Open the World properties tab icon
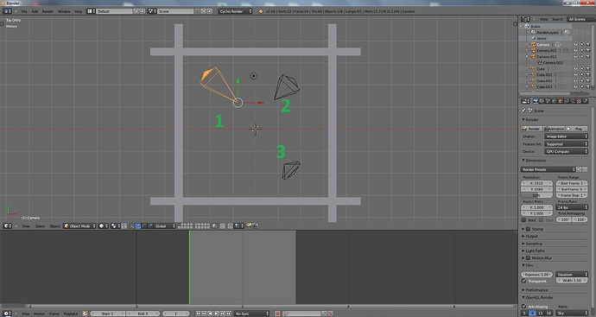Image resolution: width=596 pixels, height=317 pixels. (555, 101)
